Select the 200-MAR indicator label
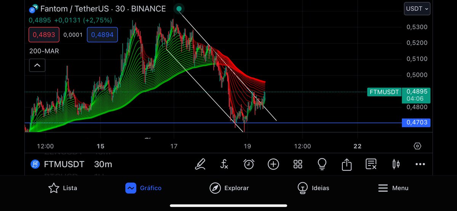Image resolution: width=457 pixels, height=211 pixels. (x=44, y=51)
